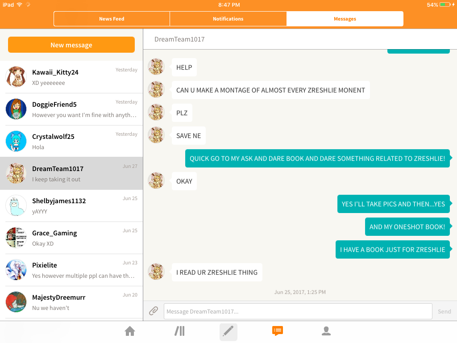Tap the I READ UR ZRESHLIE THING message
Viewport: 457px width, 343px height.
217,272
